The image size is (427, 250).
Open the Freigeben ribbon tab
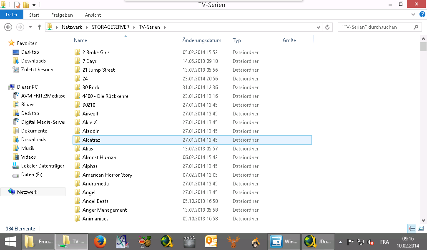62,15
